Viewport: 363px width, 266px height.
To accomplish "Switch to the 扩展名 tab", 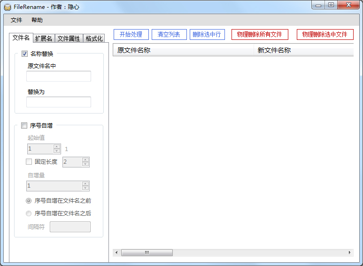I will (x=44, y=38).
